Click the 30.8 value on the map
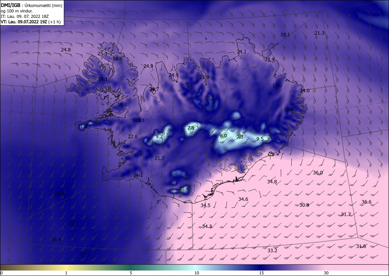The width and height of the screenshot is (389, 276). tap(304, 205)
